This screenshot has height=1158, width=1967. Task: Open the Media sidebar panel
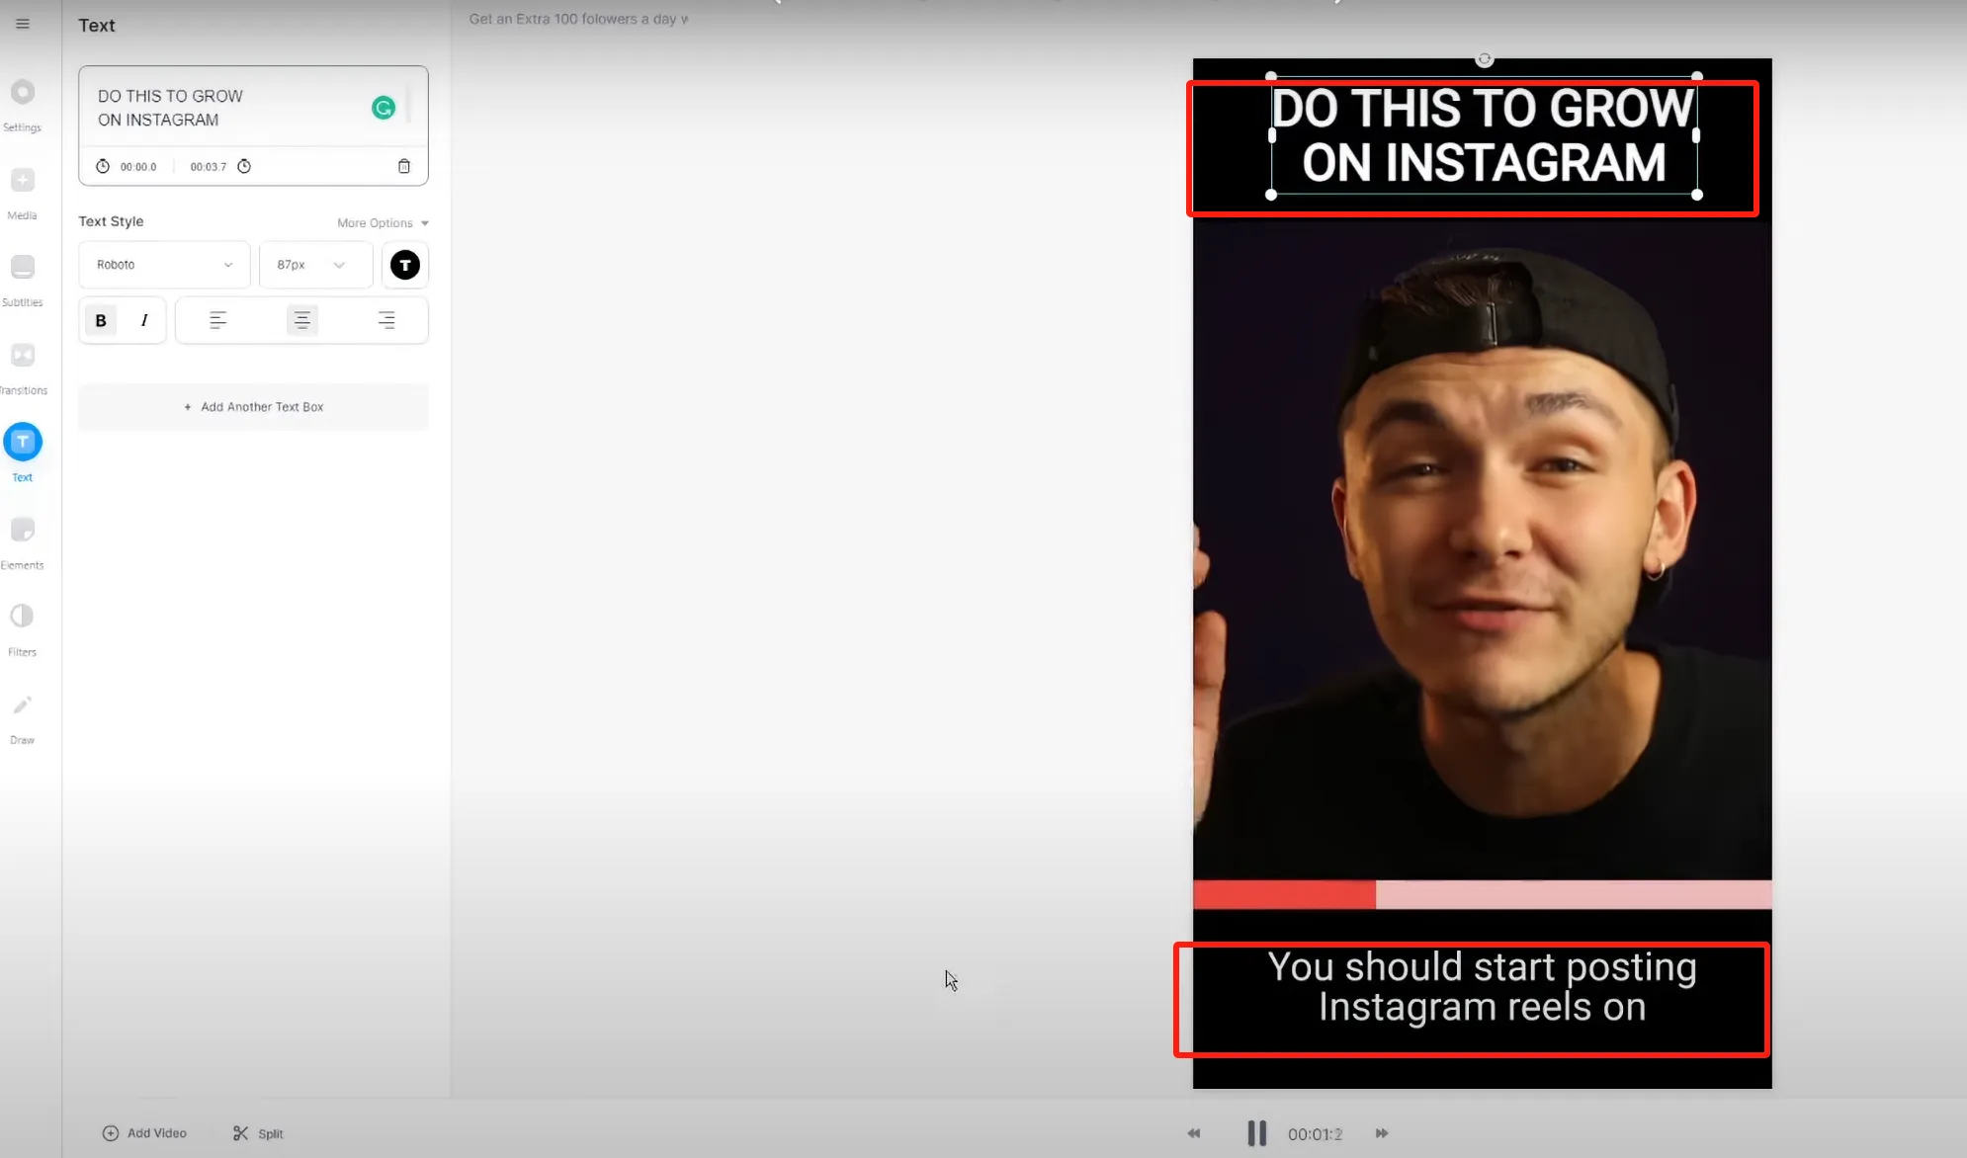(x=22, y=193)
